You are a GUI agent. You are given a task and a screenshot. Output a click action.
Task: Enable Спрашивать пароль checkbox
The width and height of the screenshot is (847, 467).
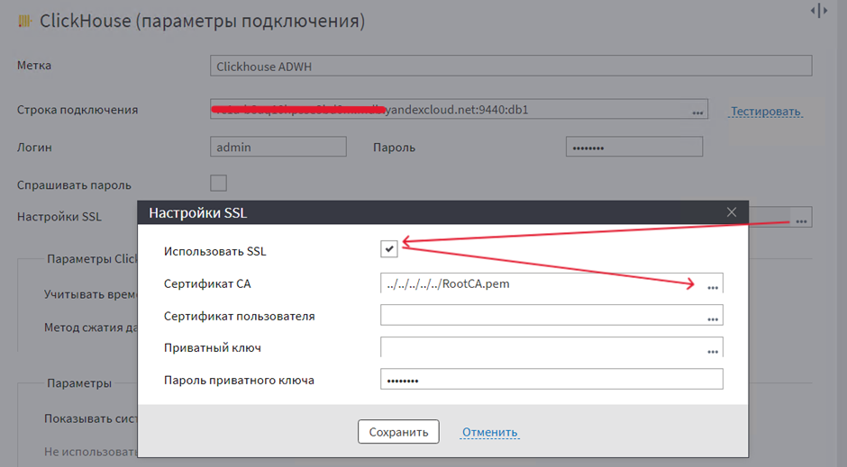[218, 184]
